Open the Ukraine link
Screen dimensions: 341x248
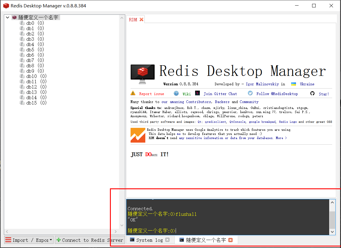pos(307,84)
